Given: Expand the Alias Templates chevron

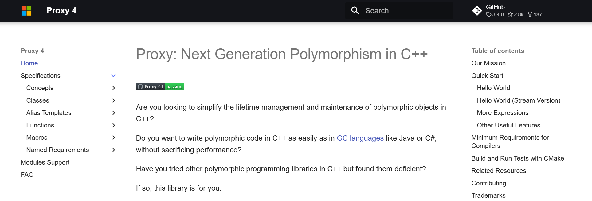Looking at the screenshot, I should click(113, 113).
